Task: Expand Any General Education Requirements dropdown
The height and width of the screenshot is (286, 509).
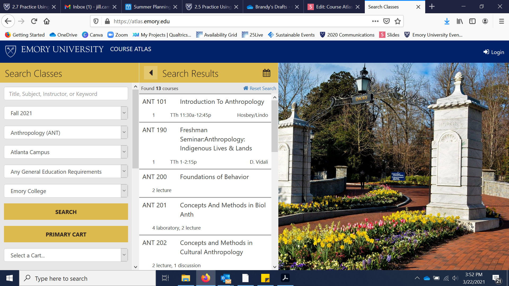Action: coord(66,171)
